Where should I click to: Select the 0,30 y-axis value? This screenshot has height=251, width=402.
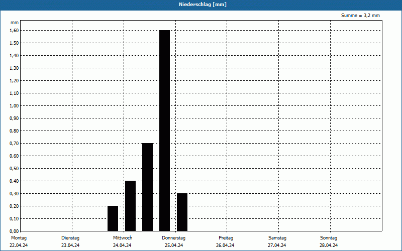pos(14,193)
